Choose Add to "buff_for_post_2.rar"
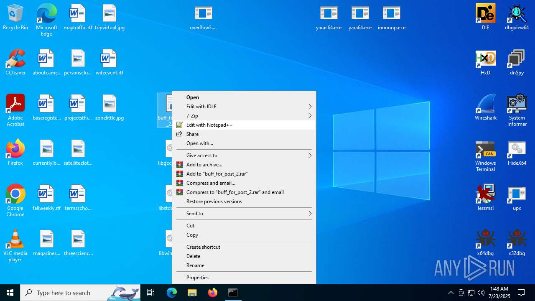535x301 pixels. click(x=244, y=174)
